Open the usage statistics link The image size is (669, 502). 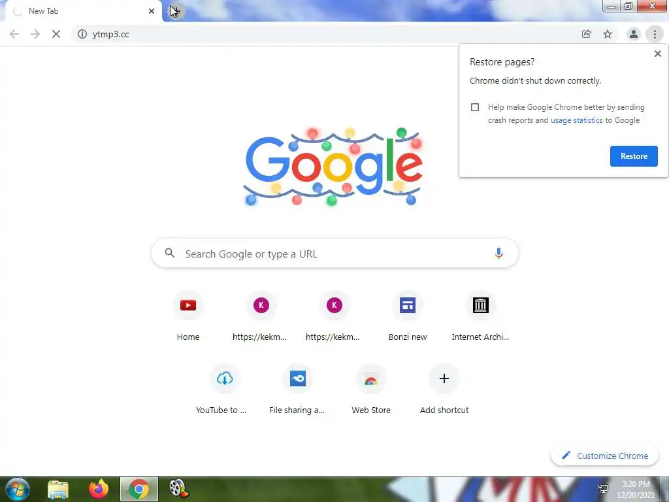576,120
